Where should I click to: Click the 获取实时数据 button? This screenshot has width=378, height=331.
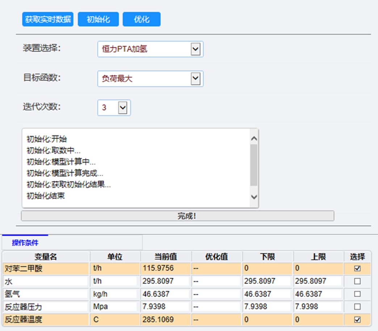(x=48, y=19)
